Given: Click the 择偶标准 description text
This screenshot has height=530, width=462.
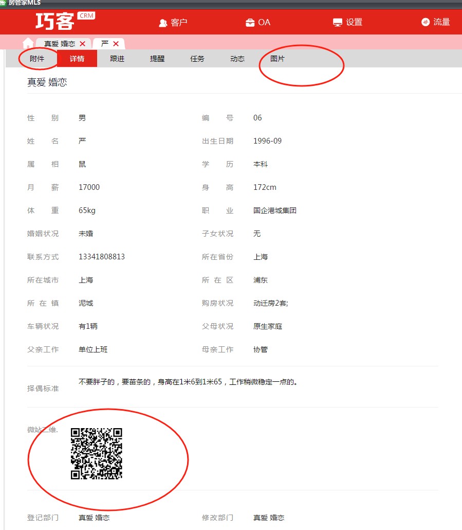Looking at the screenshot, I should coord(188,382).
